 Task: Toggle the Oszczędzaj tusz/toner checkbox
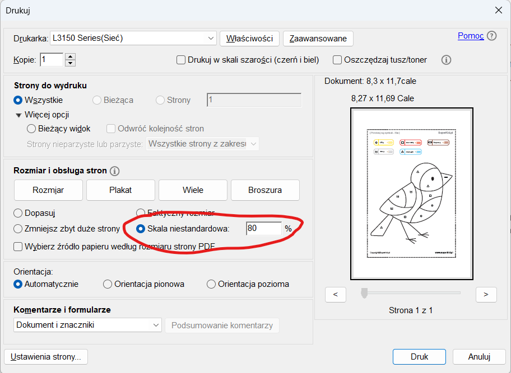tap(337, 60)
